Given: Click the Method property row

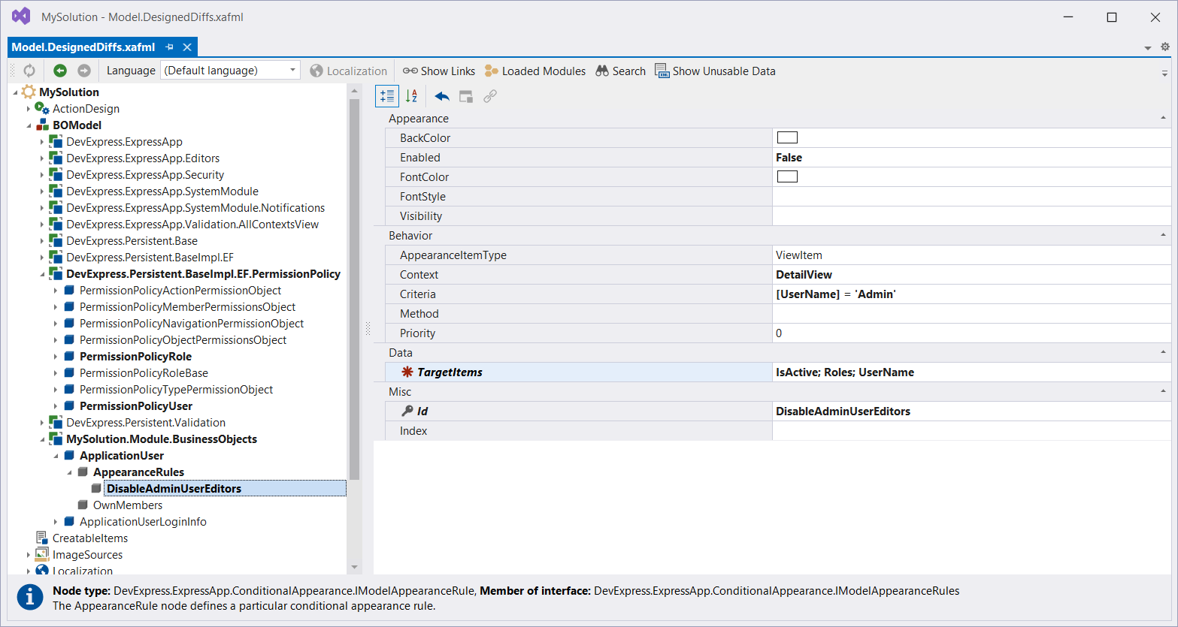Looking at the screenshot, I should (777, 314).
